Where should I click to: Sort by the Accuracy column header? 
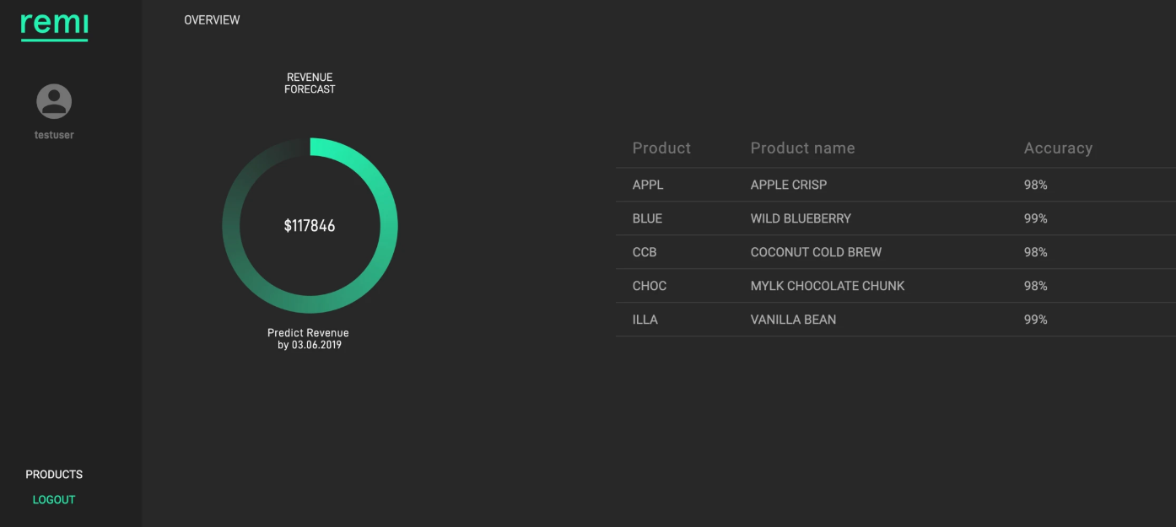1058,148
